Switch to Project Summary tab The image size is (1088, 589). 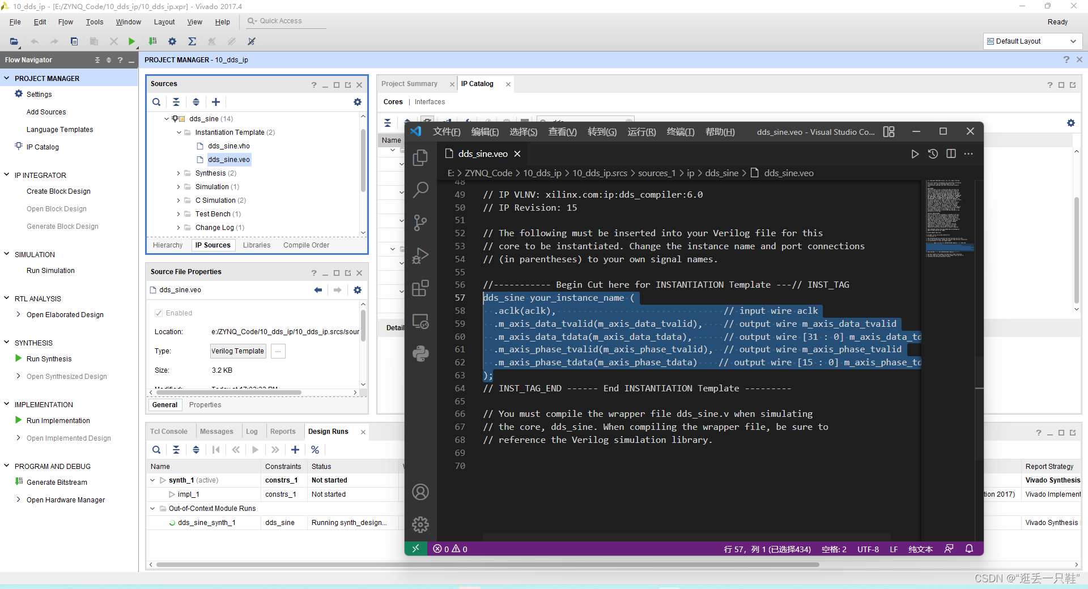click(410, 84)
